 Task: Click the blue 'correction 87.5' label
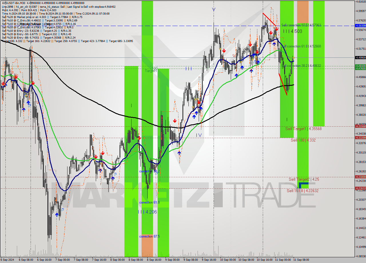click(150, 236)
